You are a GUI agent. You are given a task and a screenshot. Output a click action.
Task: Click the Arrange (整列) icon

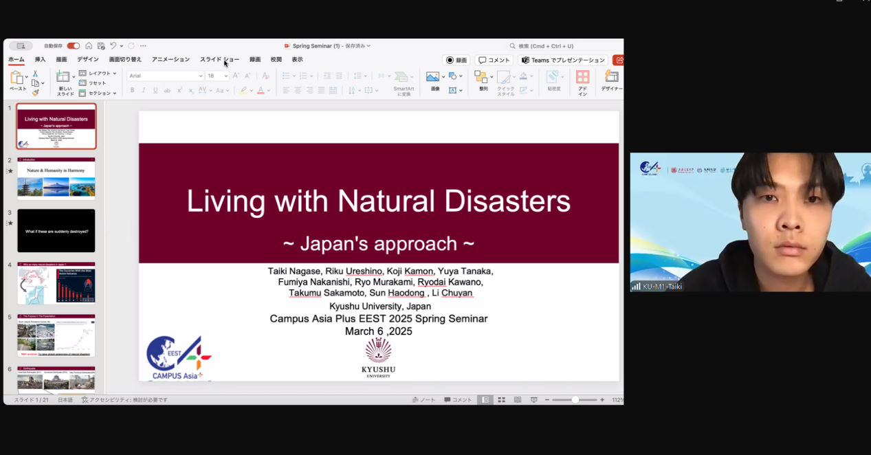pyautogui.click(x=481, y=77)
